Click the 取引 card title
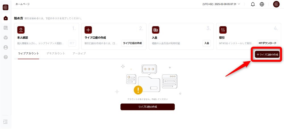This screenshot has width=284, height=129. click(222, 38)
